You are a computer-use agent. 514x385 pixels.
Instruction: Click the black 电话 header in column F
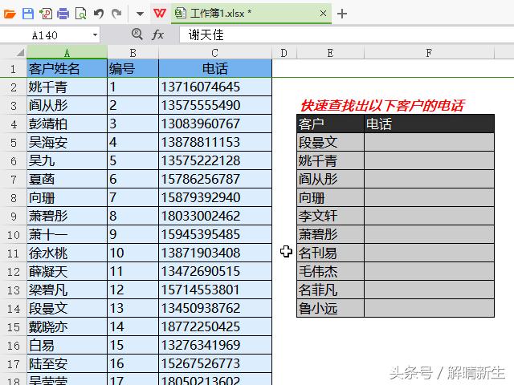pos(429,124)
